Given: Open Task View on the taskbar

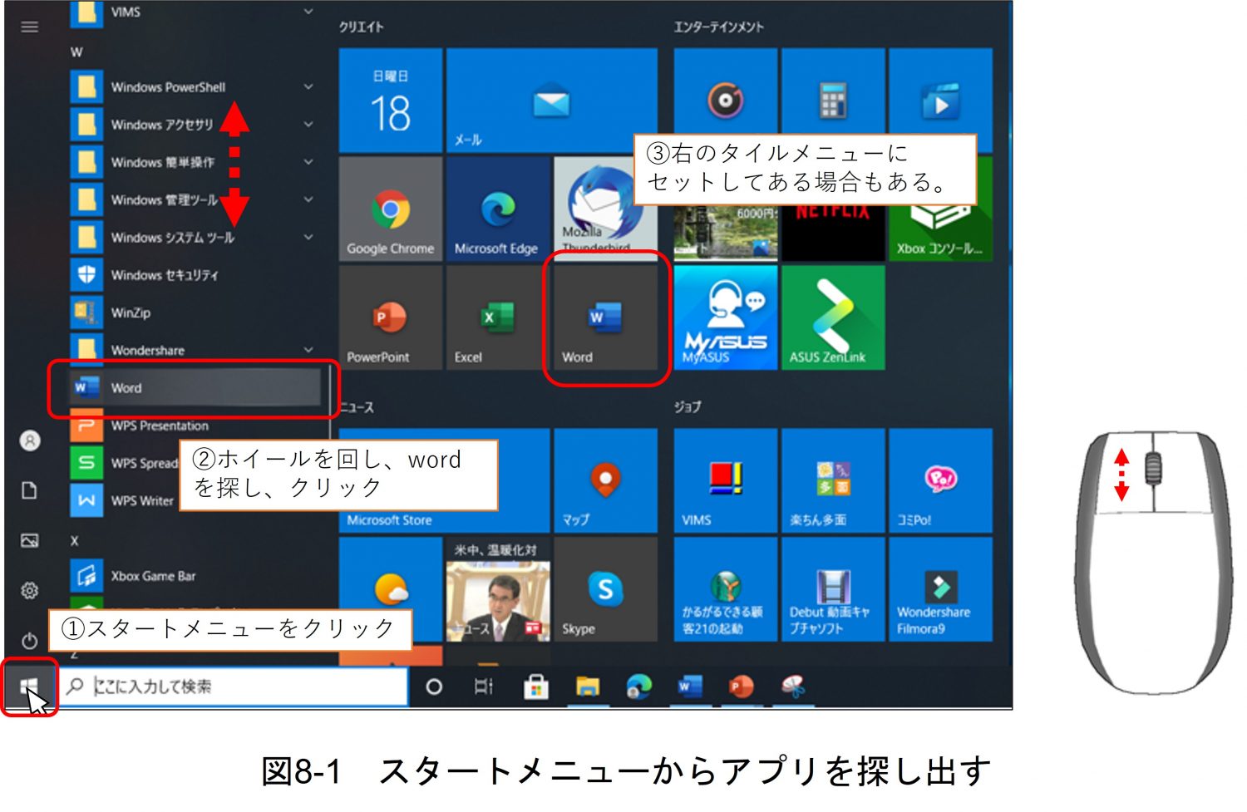Looking at the screenshot, I should point(484,687).
